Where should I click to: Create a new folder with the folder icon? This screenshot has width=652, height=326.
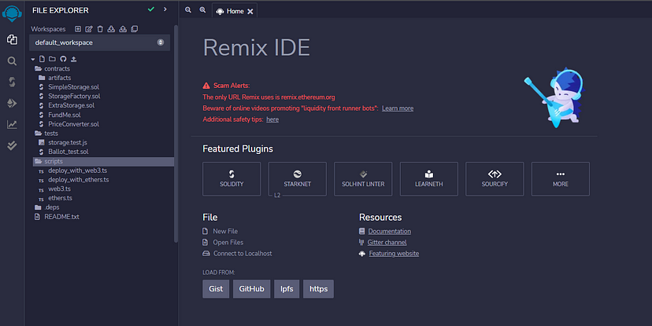[x=52, y=59]
